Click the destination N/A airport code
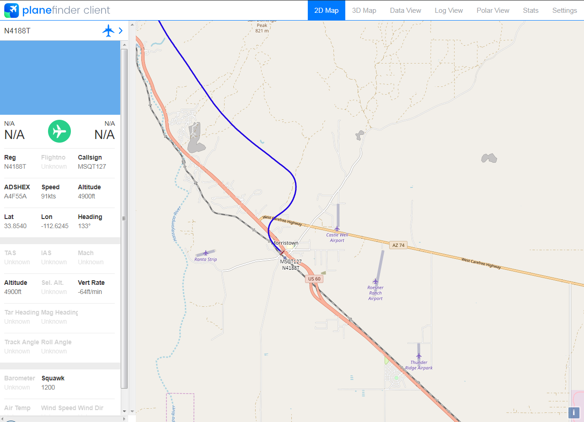 click(105, 135)
